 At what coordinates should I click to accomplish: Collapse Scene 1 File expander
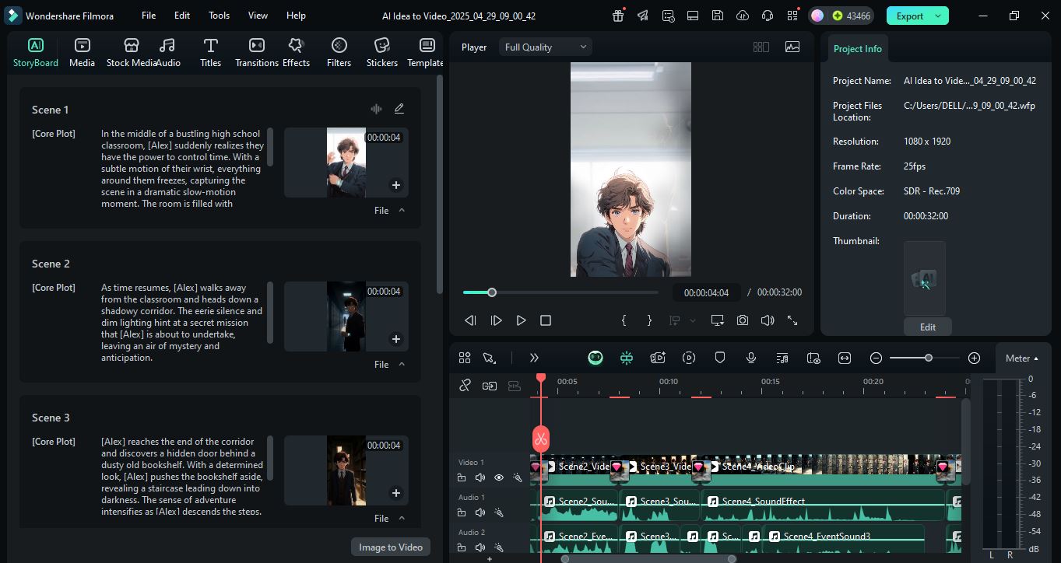pos(402,210)
